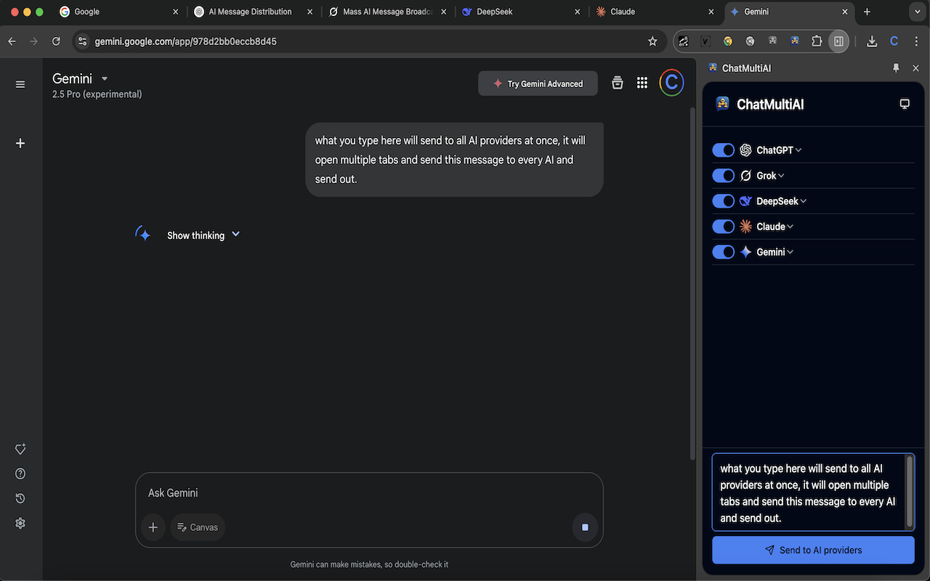Click Send to AI providers button

(813, 550)
